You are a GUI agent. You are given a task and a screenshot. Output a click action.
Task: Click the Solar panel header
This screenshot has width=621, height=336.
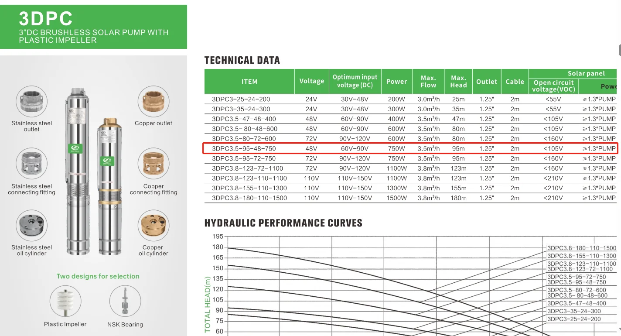click(x=586, y=74)
